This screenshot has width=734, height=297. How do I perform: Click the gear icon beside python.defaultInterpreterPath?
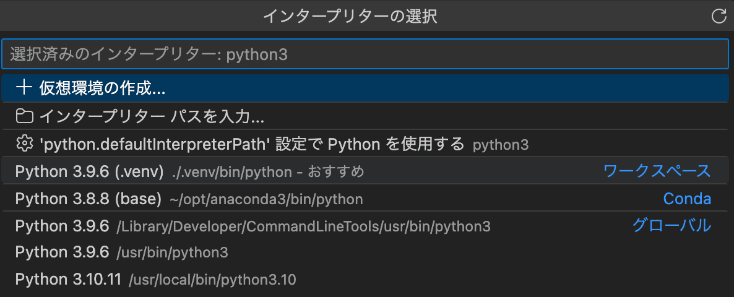pos(24,144)
